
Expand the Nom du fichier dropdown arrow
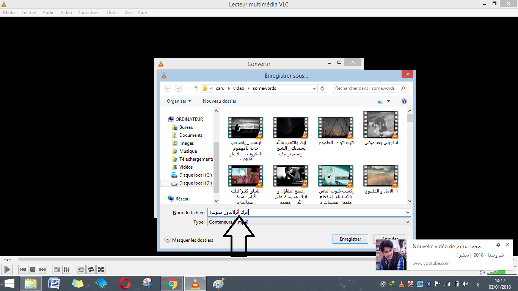coord(408,213)
